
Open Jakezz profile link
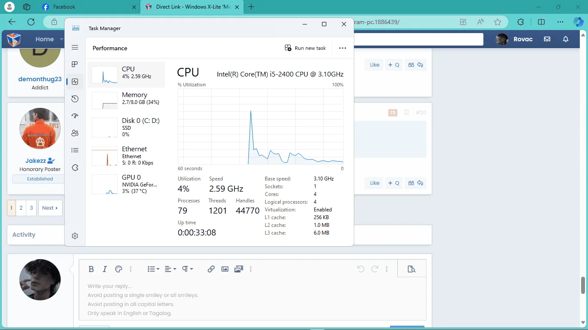pyautogui.click(x=36, y=161)
